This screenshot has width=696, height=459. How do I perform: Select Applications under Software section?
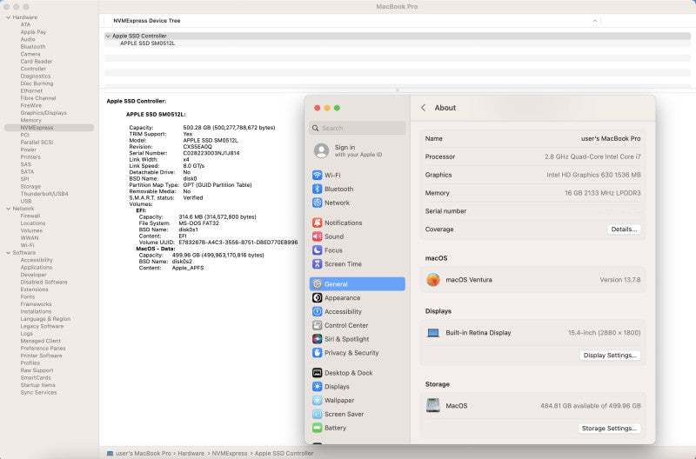pyautogui.click(x=37, y=268)
